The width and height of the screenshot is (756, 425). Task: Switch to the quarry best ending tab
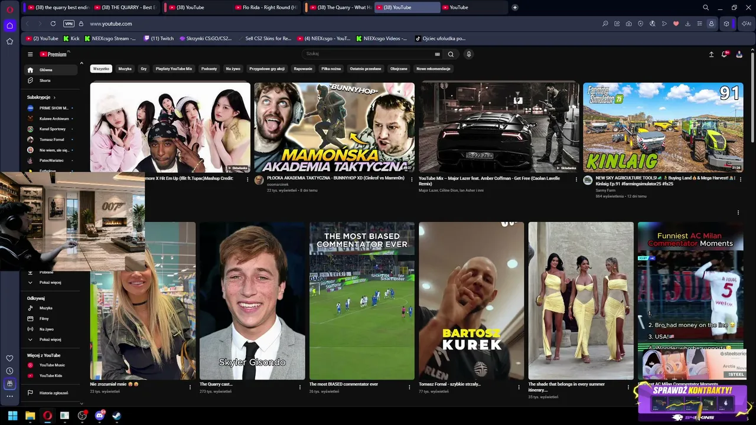58,8
